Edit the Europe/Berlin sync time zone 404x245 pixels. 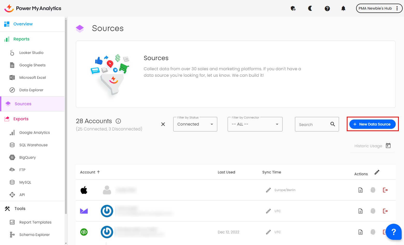pos(268,190)
